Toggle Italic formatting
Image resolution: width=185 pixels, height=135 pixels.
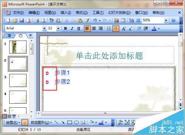pos(72,28)
